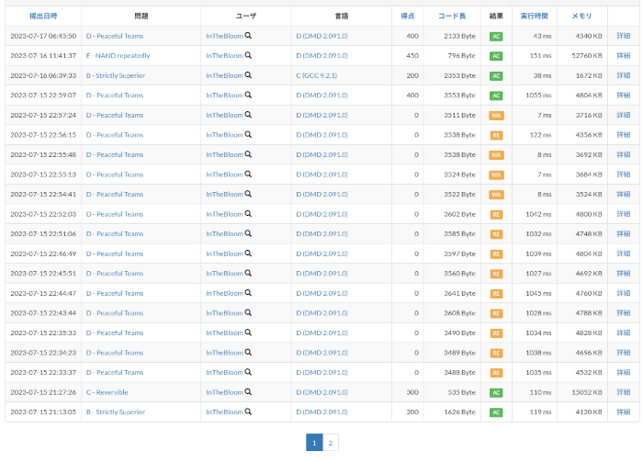Click D (DMD 2.091.0) link in 06:45:50 row
This screenshot has width=643, height=462.
click(x=321, y=36)
